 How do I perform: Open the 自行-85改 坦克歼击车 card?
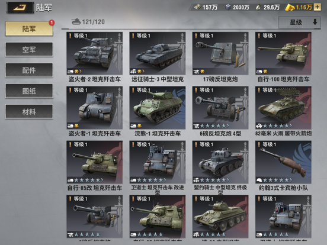pyautogui.click(x=94, y=166)
